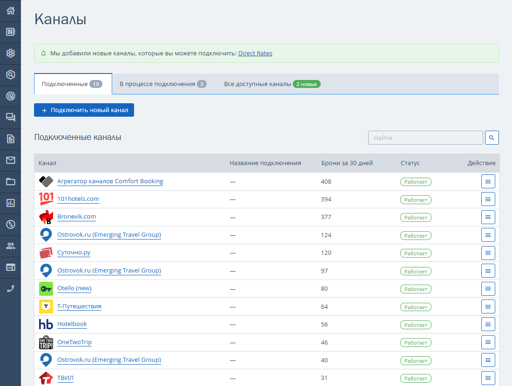The height and width of the screenshot is (386, 512).
Task: Open the Direct Rates link
Action: click(x=255, y=53)
